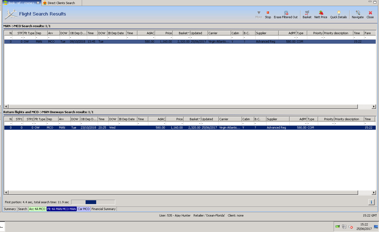Click the STP1 column header

[18, 119]
